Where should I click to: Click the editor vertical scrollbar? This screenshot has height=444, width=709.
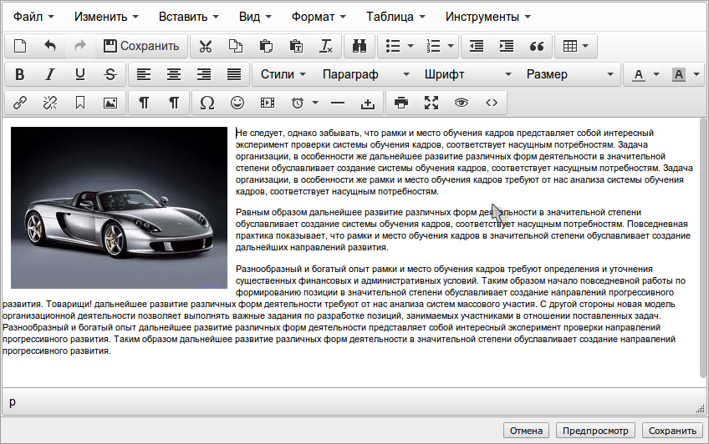[702, 248]
